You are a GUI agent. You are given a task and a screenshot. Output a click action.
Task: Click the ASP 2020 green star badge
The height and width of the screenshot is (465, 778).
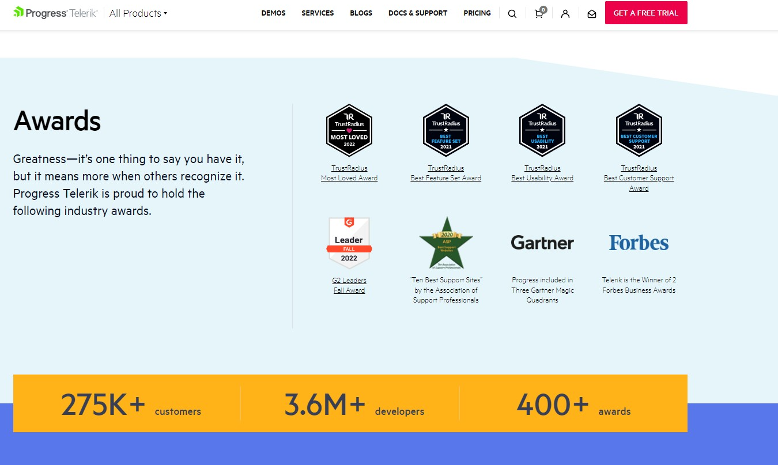446,243
